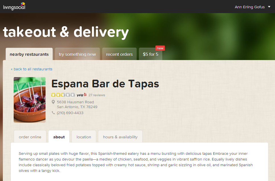This screenshot has height=181, width=275.
Task: Click the LivingSocial logo
Action: [14, 6]
